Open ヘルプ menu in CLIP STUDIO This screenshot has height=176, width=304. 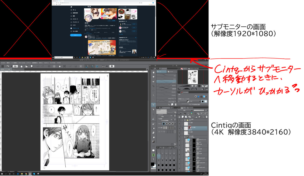tap(59, 63)
